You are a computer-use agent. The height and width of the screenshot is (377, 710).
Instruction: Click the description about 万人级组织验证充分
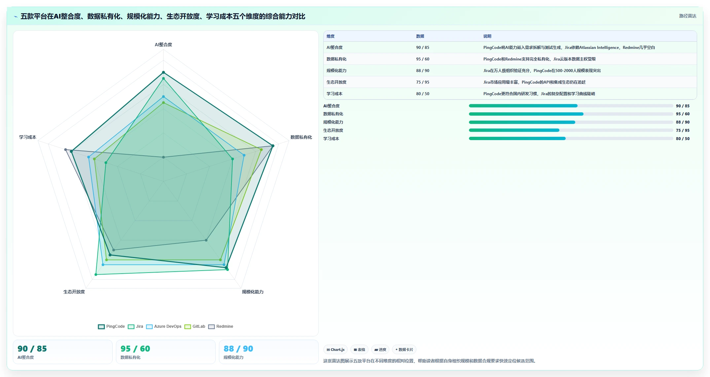[x=542, y=71]
